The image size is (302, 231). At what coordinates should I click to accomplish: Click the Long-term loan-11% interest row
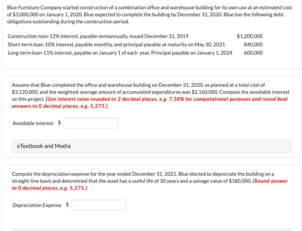point(135,53)
